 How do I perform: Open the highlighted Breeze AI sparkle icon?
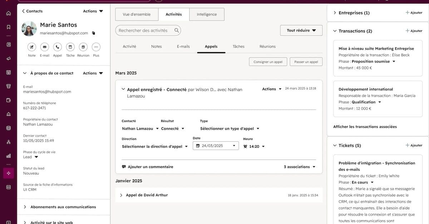tap(9, 173)
